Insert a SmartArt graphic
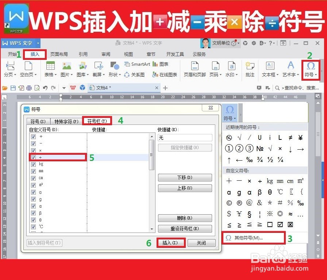The image size is (327, 280). [x=137, y=64]
